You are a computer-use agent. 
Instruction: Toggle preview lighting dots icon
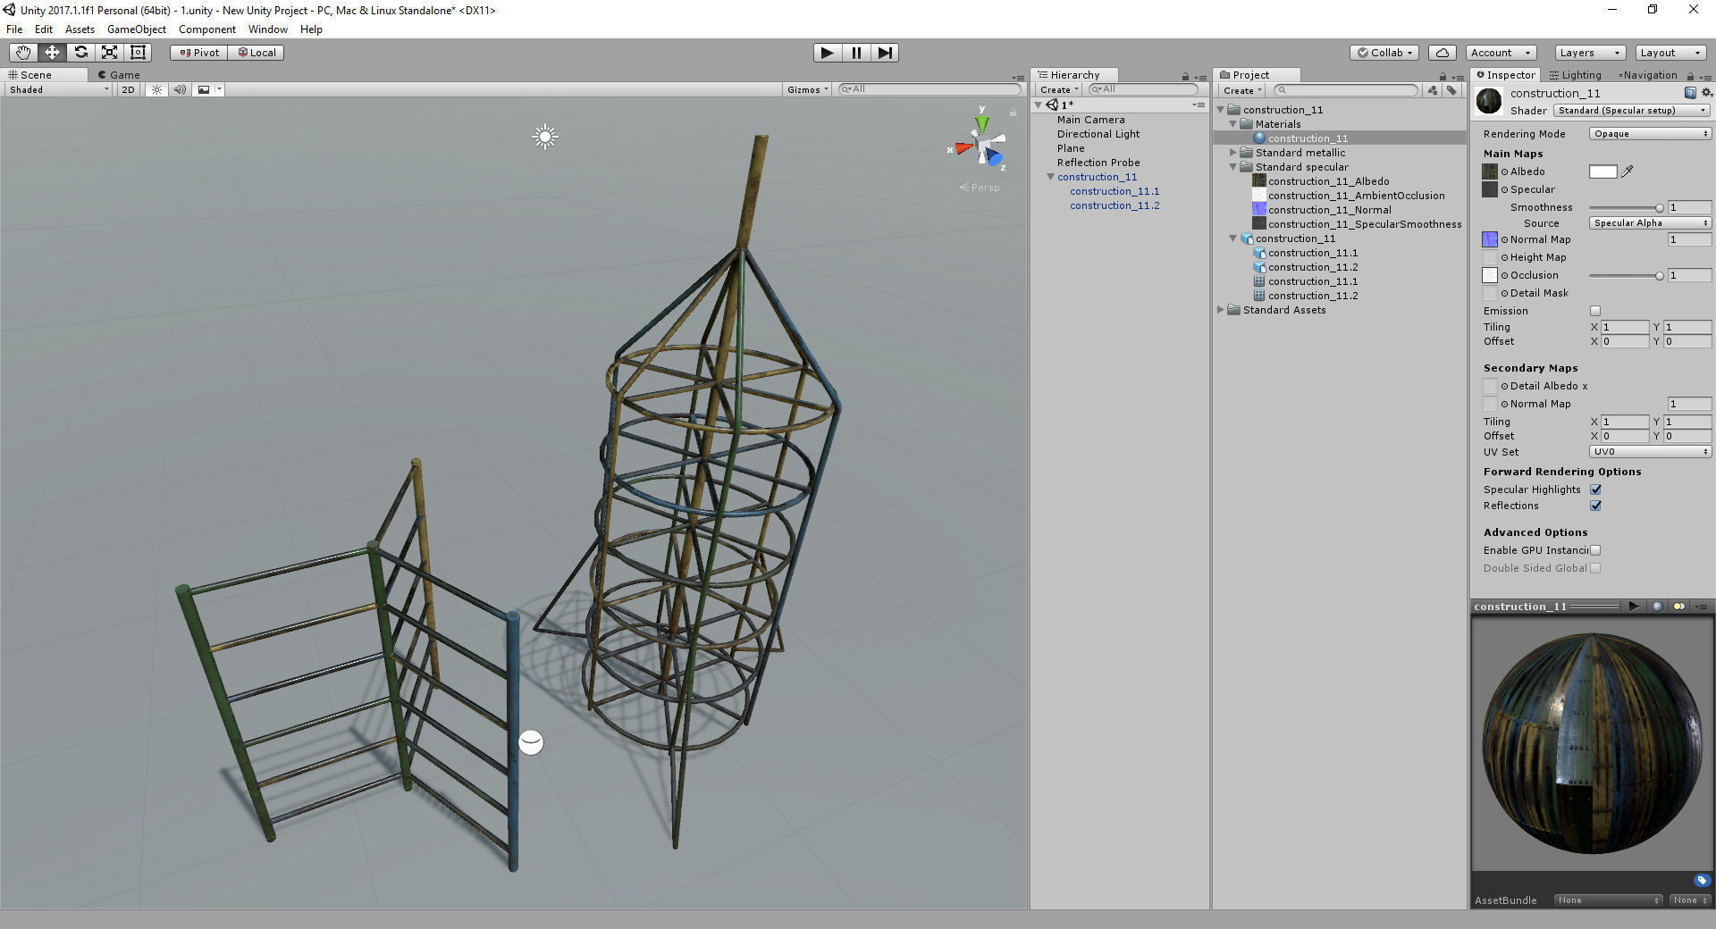(1679, 607)
